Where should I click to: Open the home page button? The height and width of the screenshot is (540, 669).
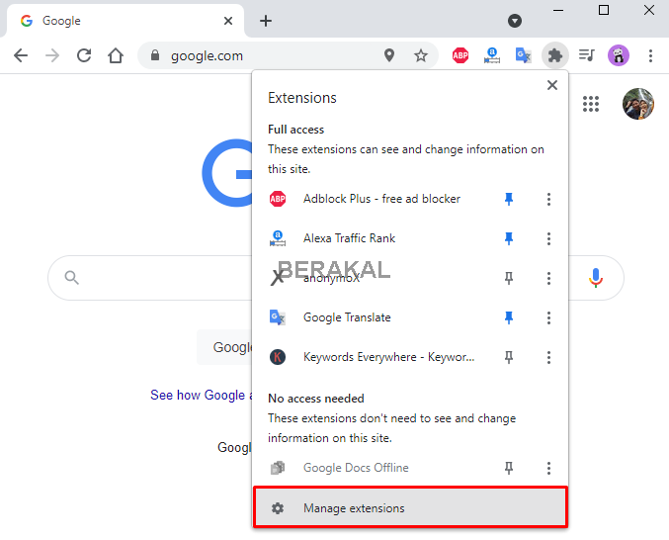116,55
